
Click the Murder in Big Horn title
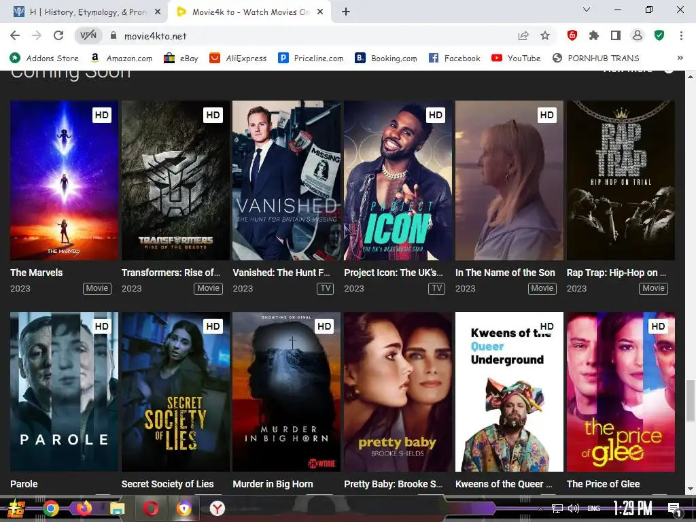click(x=273, y=484)
